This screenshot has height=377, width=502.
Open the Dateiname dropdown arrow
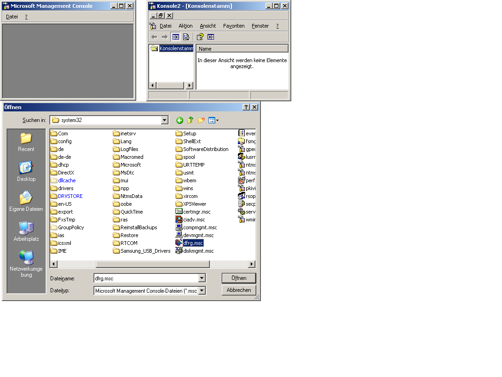click(x=202, y=278)
